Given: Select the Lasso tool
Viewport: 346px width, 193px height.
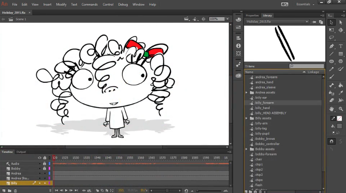Looking at the screenshot, I should click(332, 37).
